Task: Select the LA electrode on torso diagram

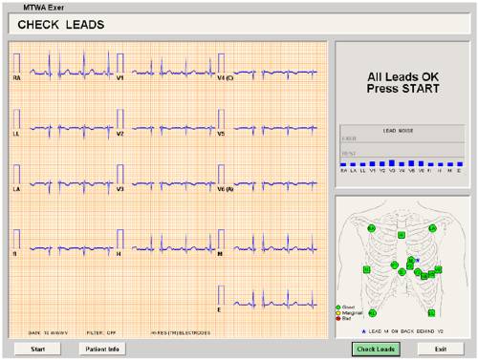Action: pyautogui.click(x=432, y=228)
